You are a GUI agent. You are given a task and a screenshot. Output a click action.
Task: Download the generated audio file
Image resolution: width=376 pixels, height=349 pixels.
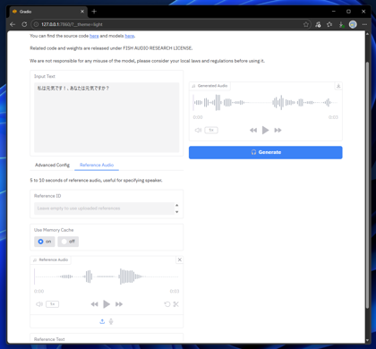[x=338, y=86]
